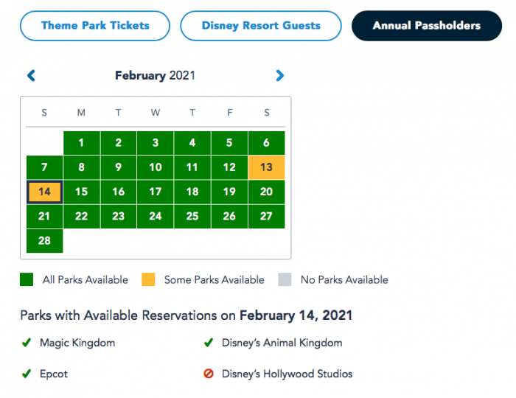Click the red unavailable icon beside Hollywood Studios
This screenshot has width=516, height=398.
209,374
